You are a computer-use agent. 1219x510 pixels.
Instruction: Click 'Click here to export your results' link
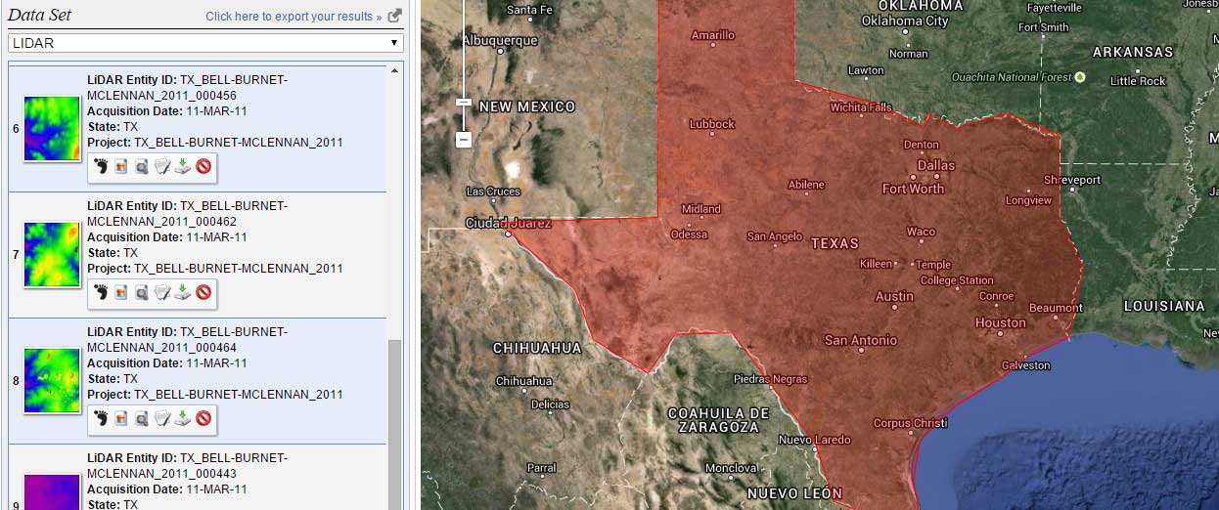(x=293, y=17)
